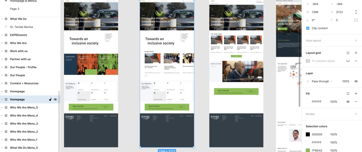The image size is (362, 152).
Task: Click frame icon of Who We Are Menu_3
Action: coord(6,124)
